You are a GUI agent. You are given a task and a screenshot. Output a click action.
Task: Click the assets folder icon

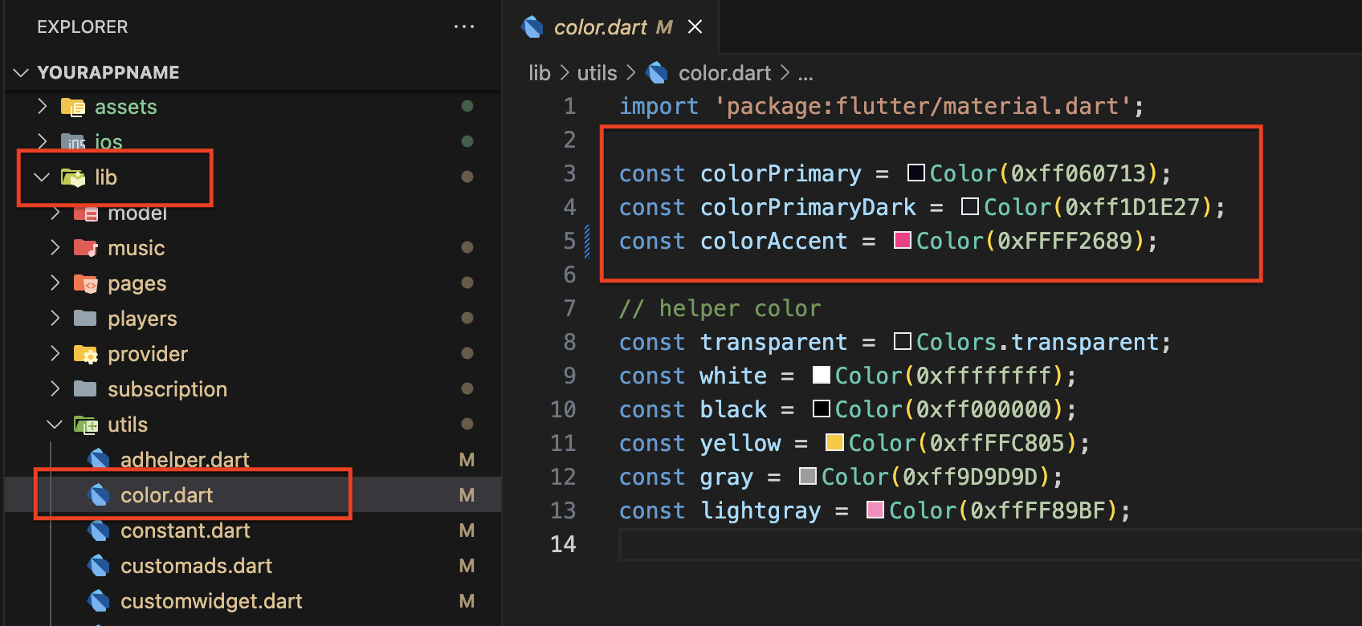click(73, 107)
